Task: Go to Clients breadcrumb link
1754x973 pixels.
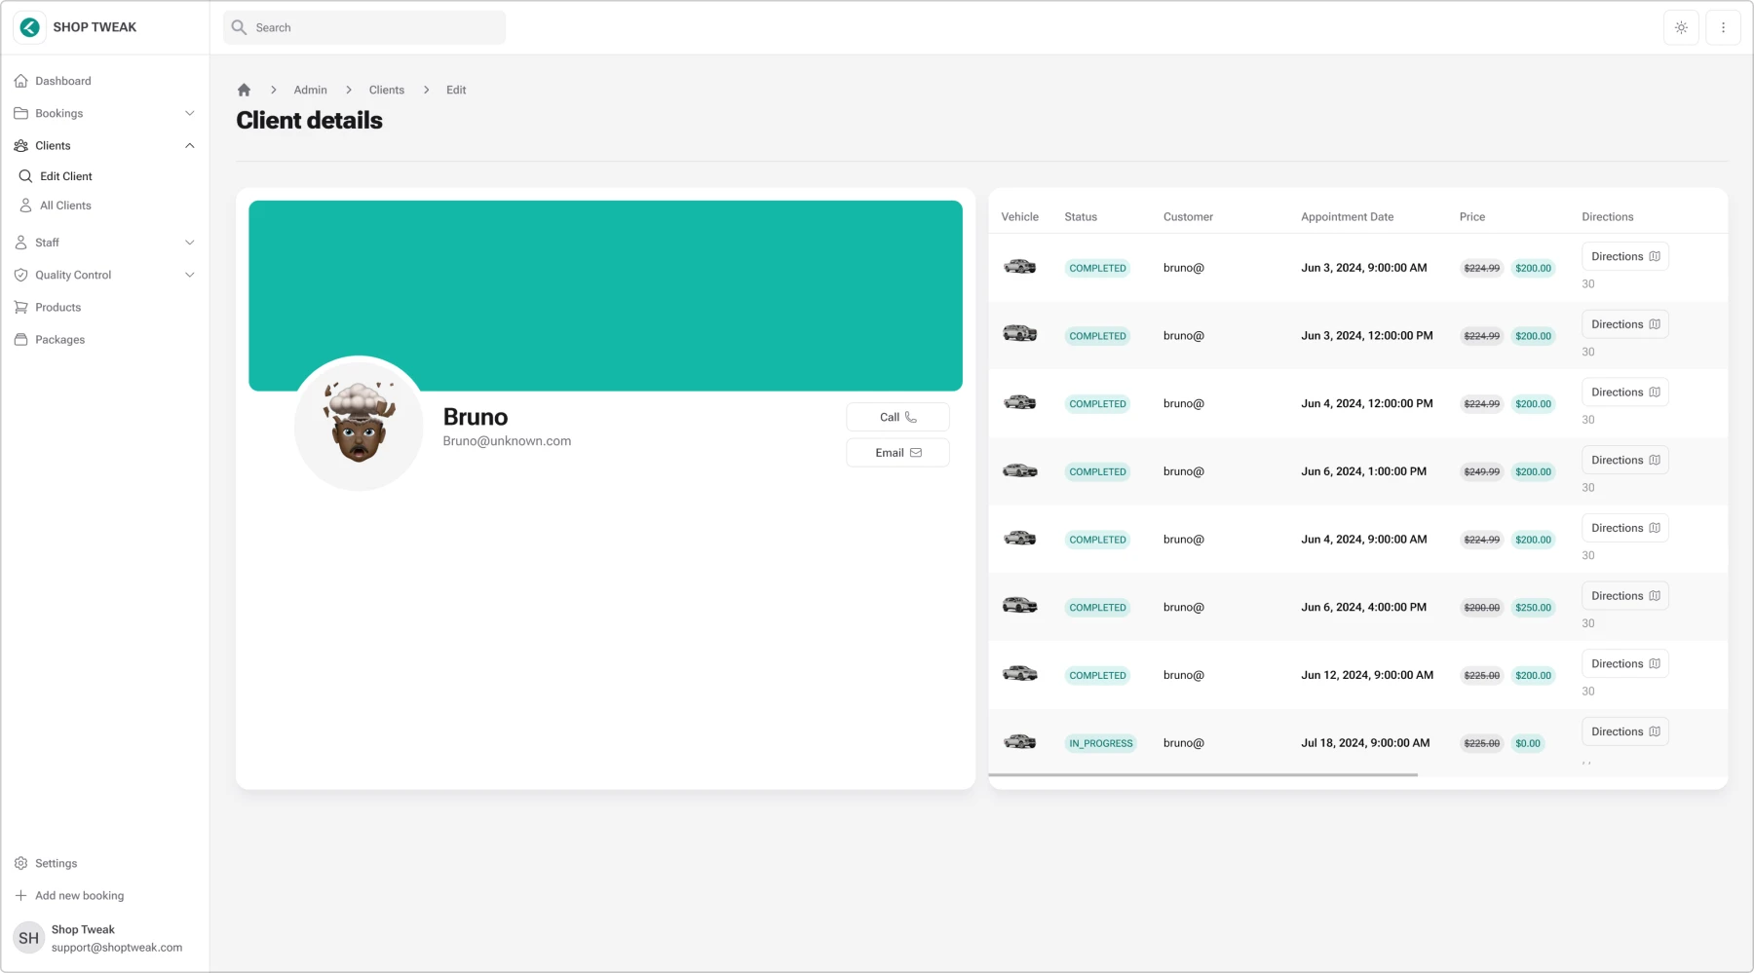Action: click(x=387, y=90)
